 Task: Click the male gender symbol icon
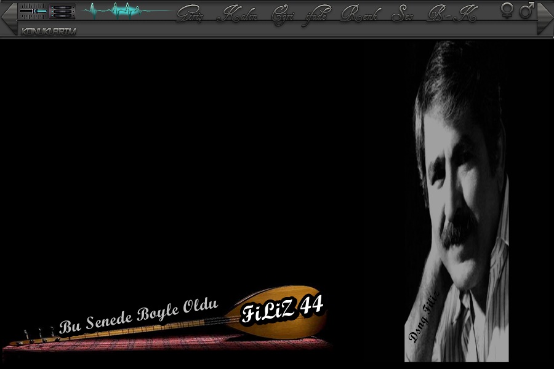point(526,10)
